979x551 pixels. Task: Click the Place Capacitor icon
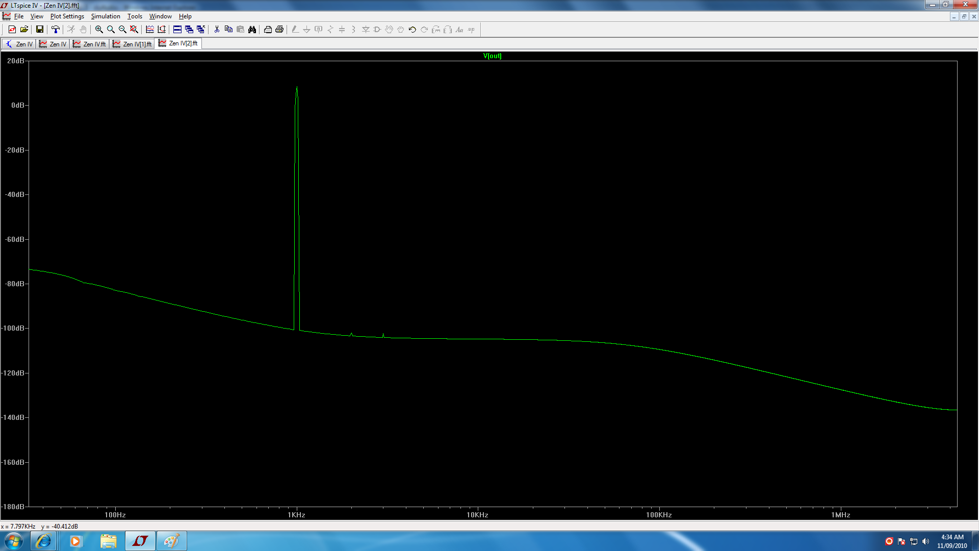342,30
